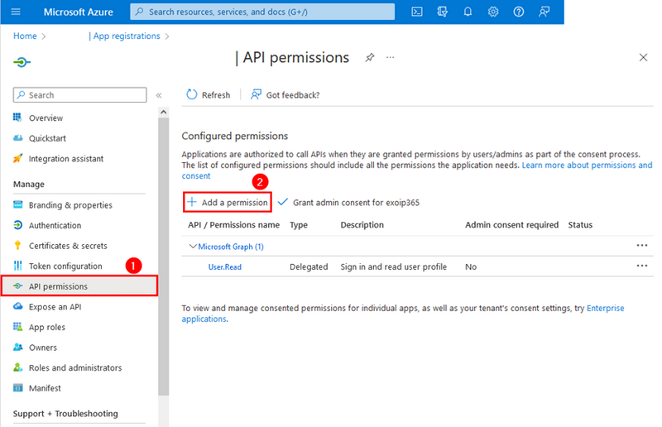Open ellipsis menu for Microsoft Graph row
Viewport: 662px width, 427px height.
[642, 246]
